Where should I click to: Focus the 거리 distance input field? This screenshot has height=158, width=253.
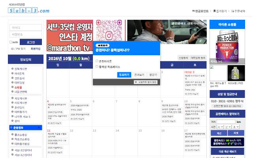click(226, 122)
